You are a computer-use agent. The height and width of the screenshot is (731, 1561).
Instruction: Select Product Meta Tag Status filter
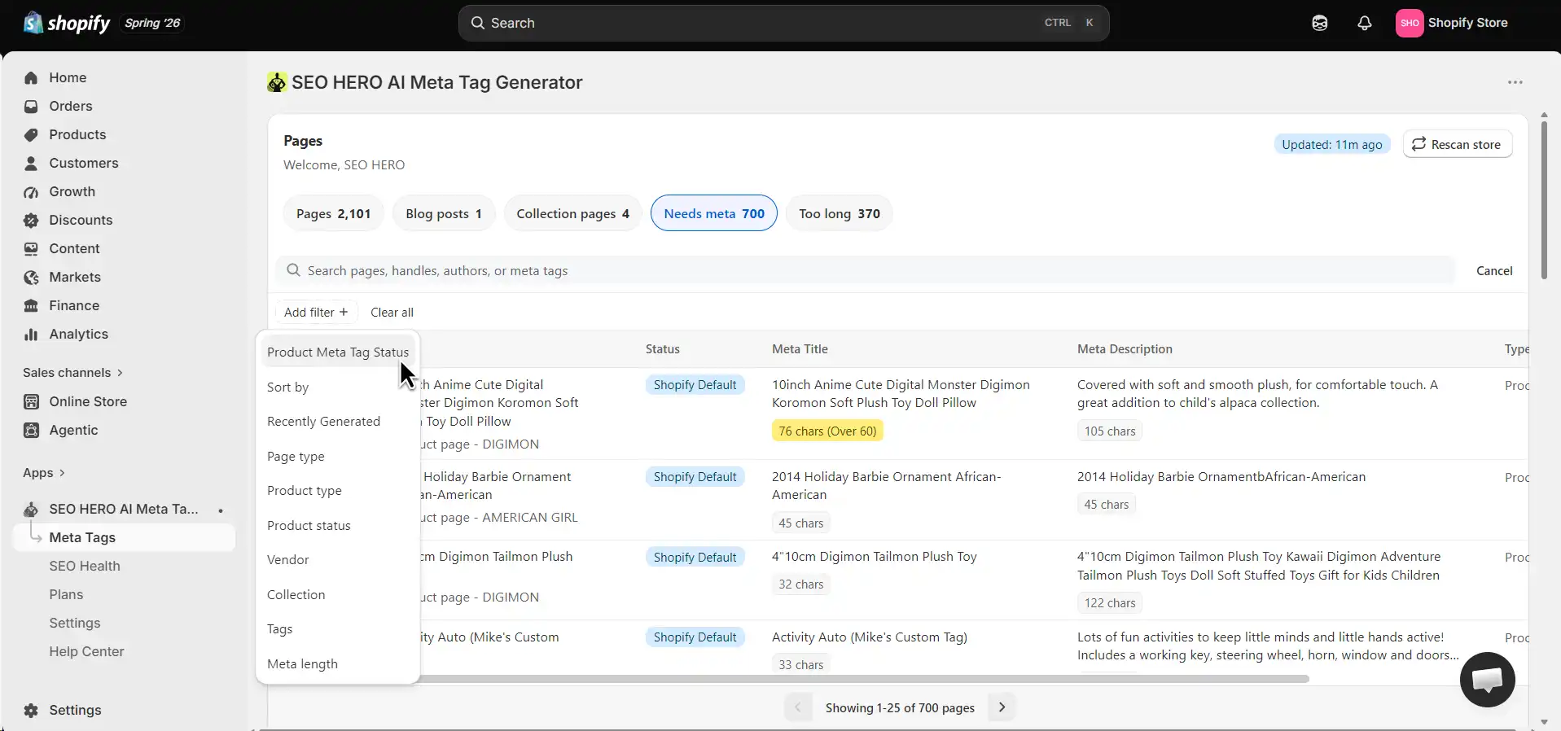[x=338, y=352]
